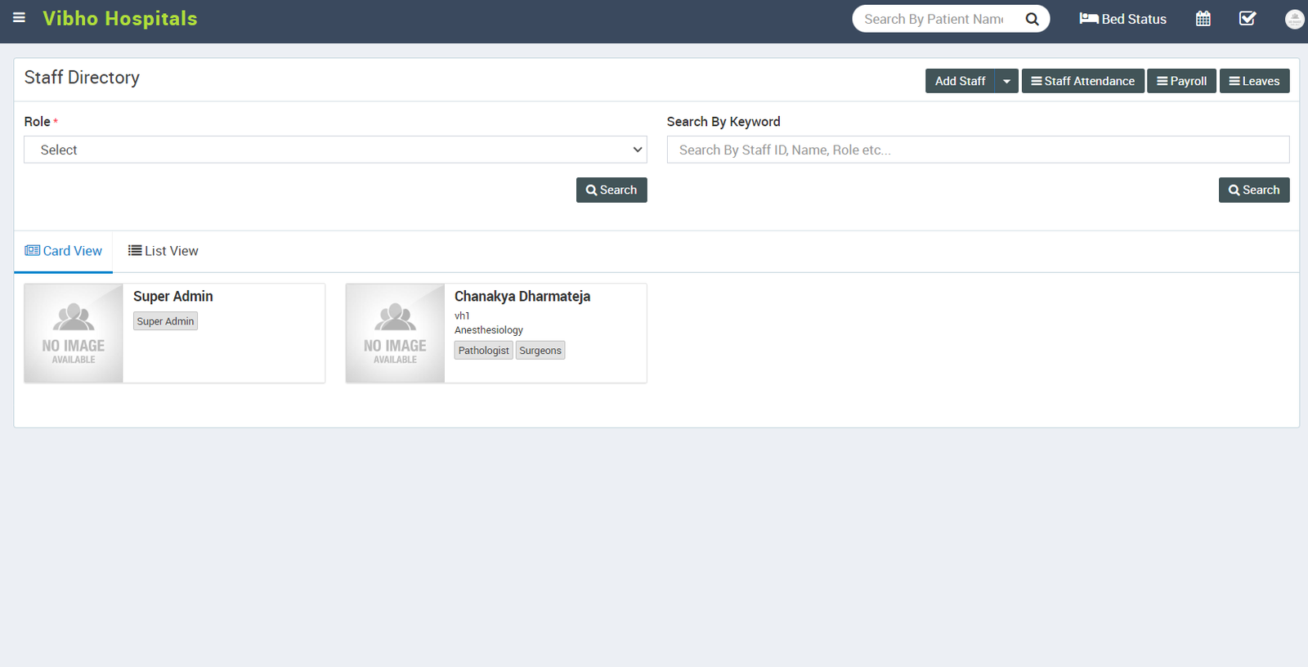The height and width of the screenshot is (667, 1308).
Task: Click Search button under Role dropdown
Action: click(x=611, y=190)
